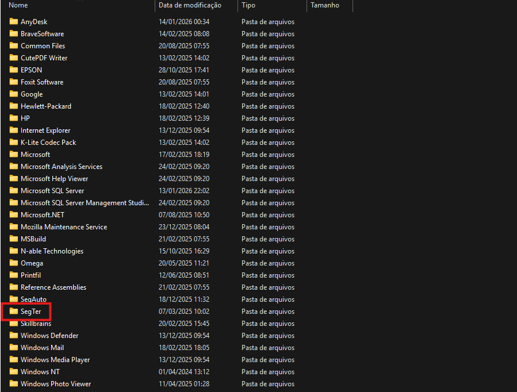Select the BraveSoftware folder icon
The width and height of the screenshot is (517, 392).
click(14, 34)
